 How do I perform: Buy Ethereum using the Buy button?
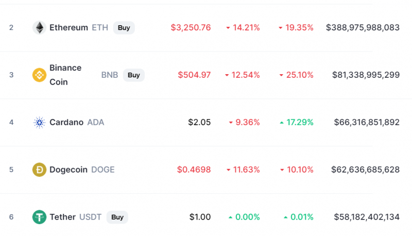point(124,28)
